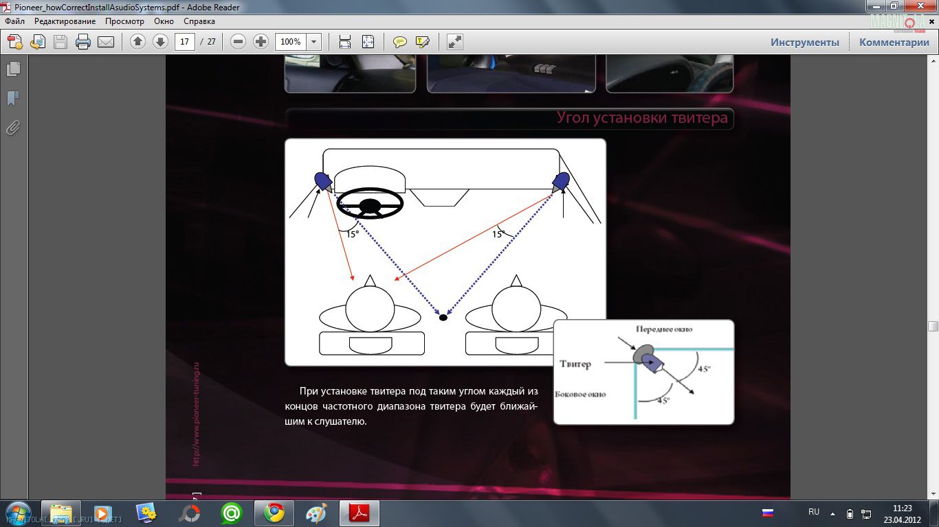
Task: Click the 100% zoom value field
Action: [291, 42]
